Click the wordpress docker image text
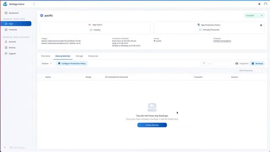 (x=61, y=43)
